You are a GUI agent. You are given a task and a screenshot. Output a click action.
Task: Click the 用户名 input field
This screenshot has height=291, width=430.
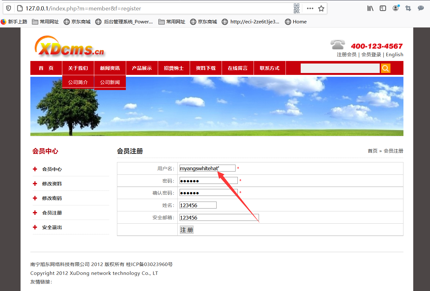click(x=207, y=168)
